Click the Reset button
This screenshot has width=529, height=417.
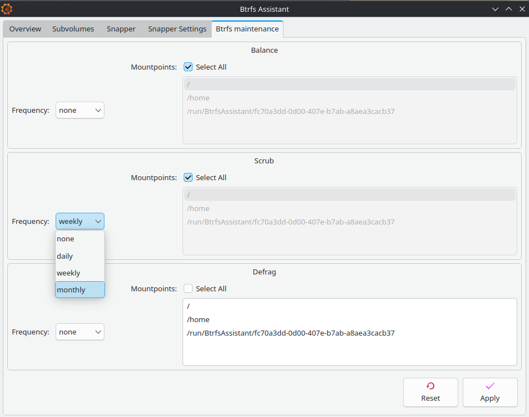click(x=431, y=392)
